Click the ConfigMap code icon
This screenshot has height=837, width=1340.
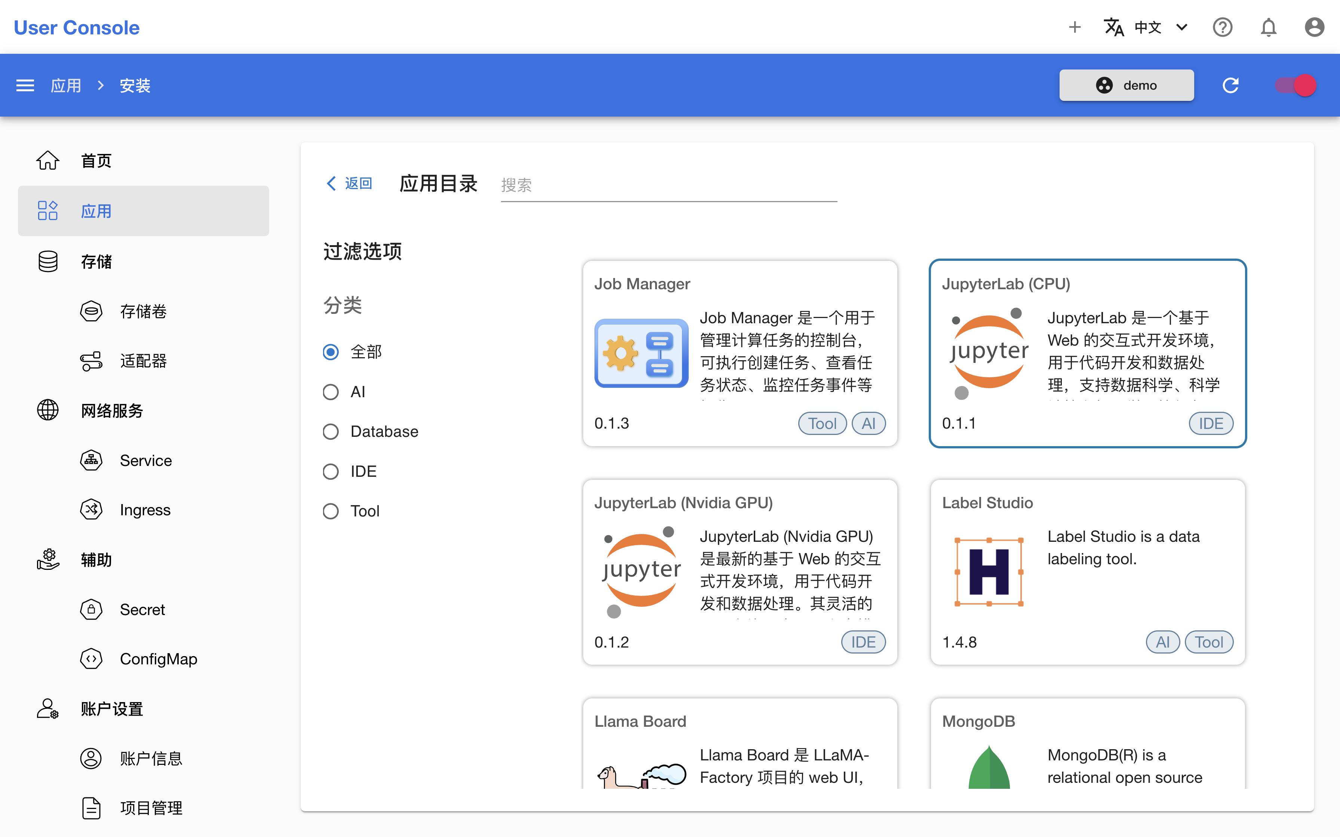pos(91,659)
